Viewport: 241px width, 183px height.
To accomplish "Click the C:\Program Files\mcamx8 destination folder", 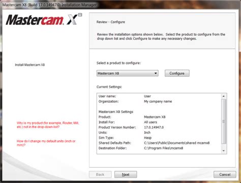I will (x=163, y=148).
